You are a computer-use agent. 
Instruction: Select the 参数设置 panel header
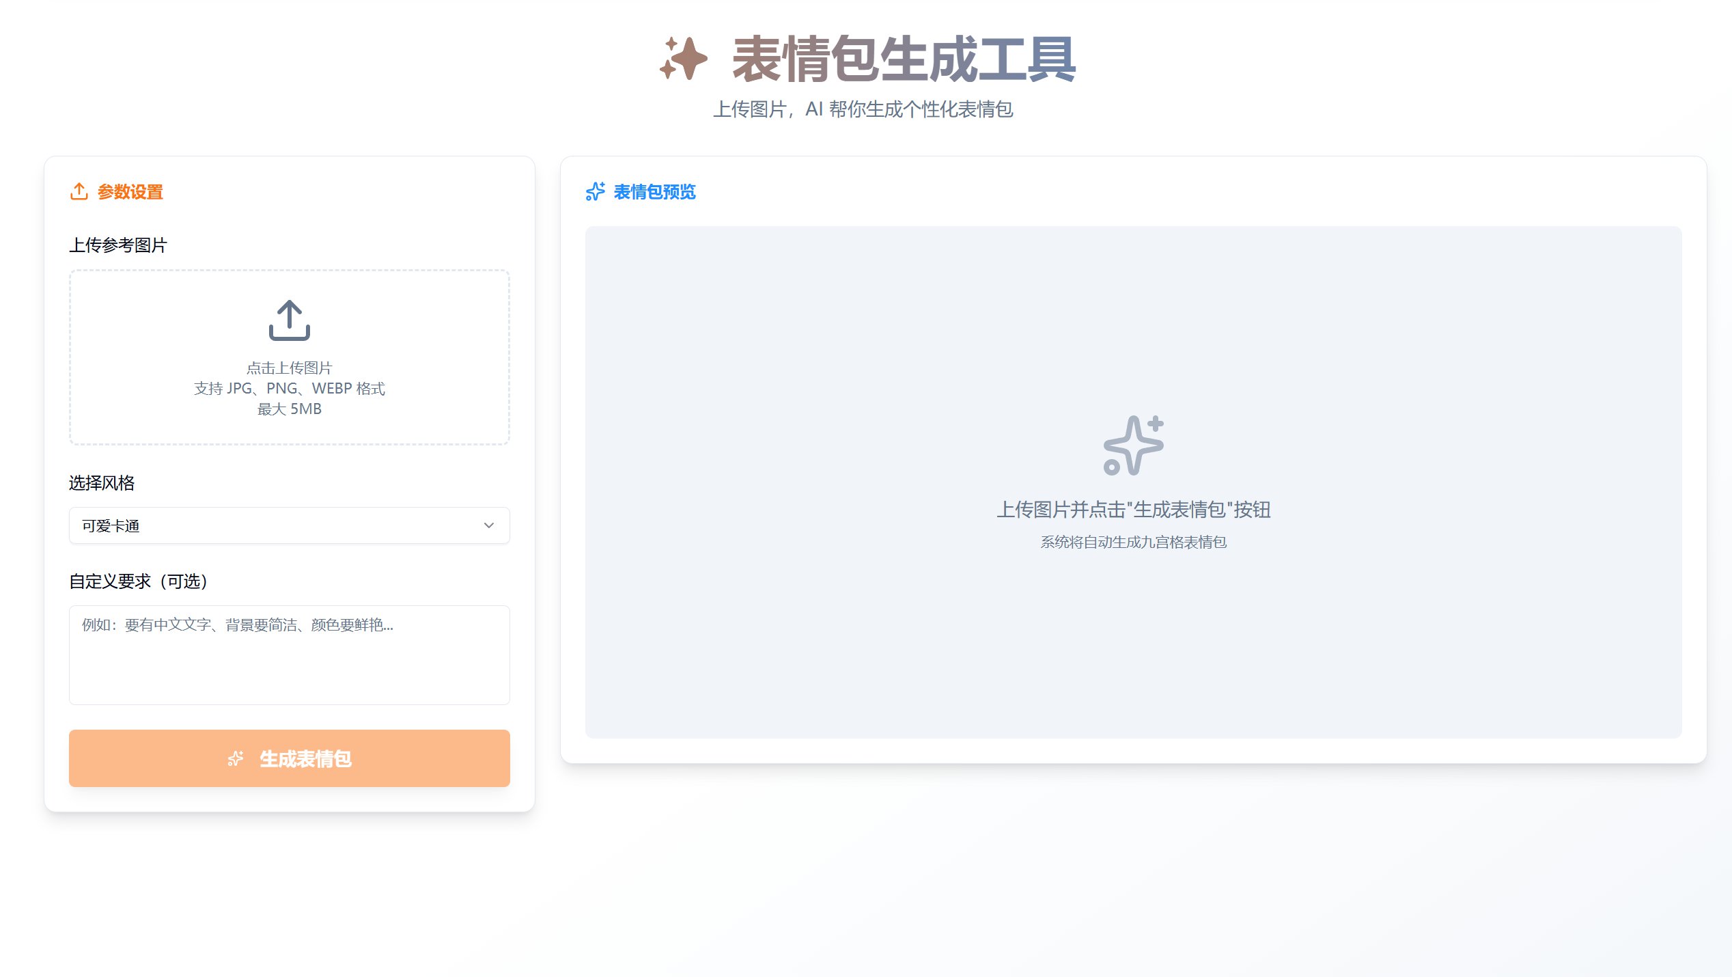pyautogui.click(x=129, y=192)
